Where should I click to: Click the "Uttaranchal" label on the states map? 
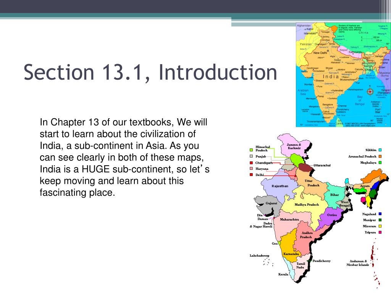[322, 165]
